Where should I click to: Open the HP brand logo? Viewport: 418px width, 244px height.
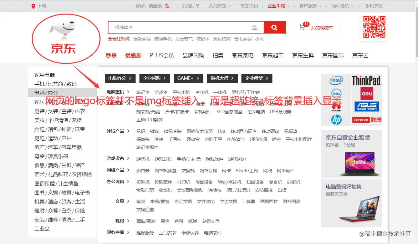pos(336,119)
